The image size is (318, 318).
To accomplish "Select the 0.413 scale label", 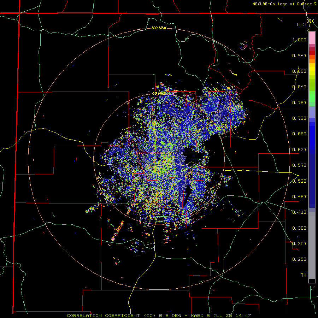I will (299, 212).
